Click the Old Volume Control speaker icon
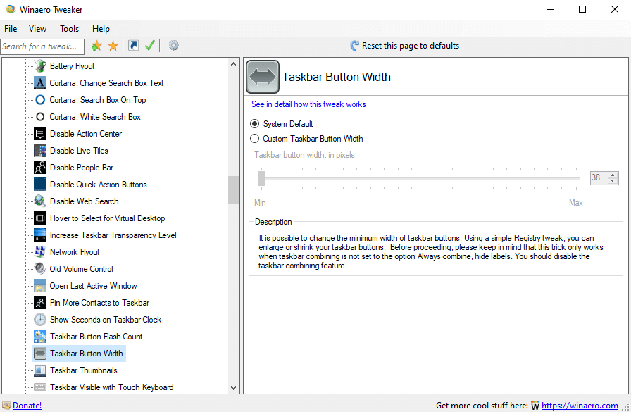 (x=40, y=269)
